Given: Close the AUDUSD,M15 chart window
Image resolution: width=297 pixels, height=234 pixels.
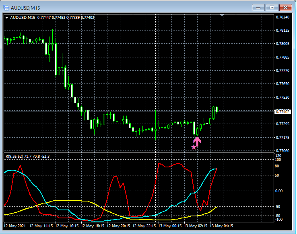Looking at the screenshot, I should [286, 8].
